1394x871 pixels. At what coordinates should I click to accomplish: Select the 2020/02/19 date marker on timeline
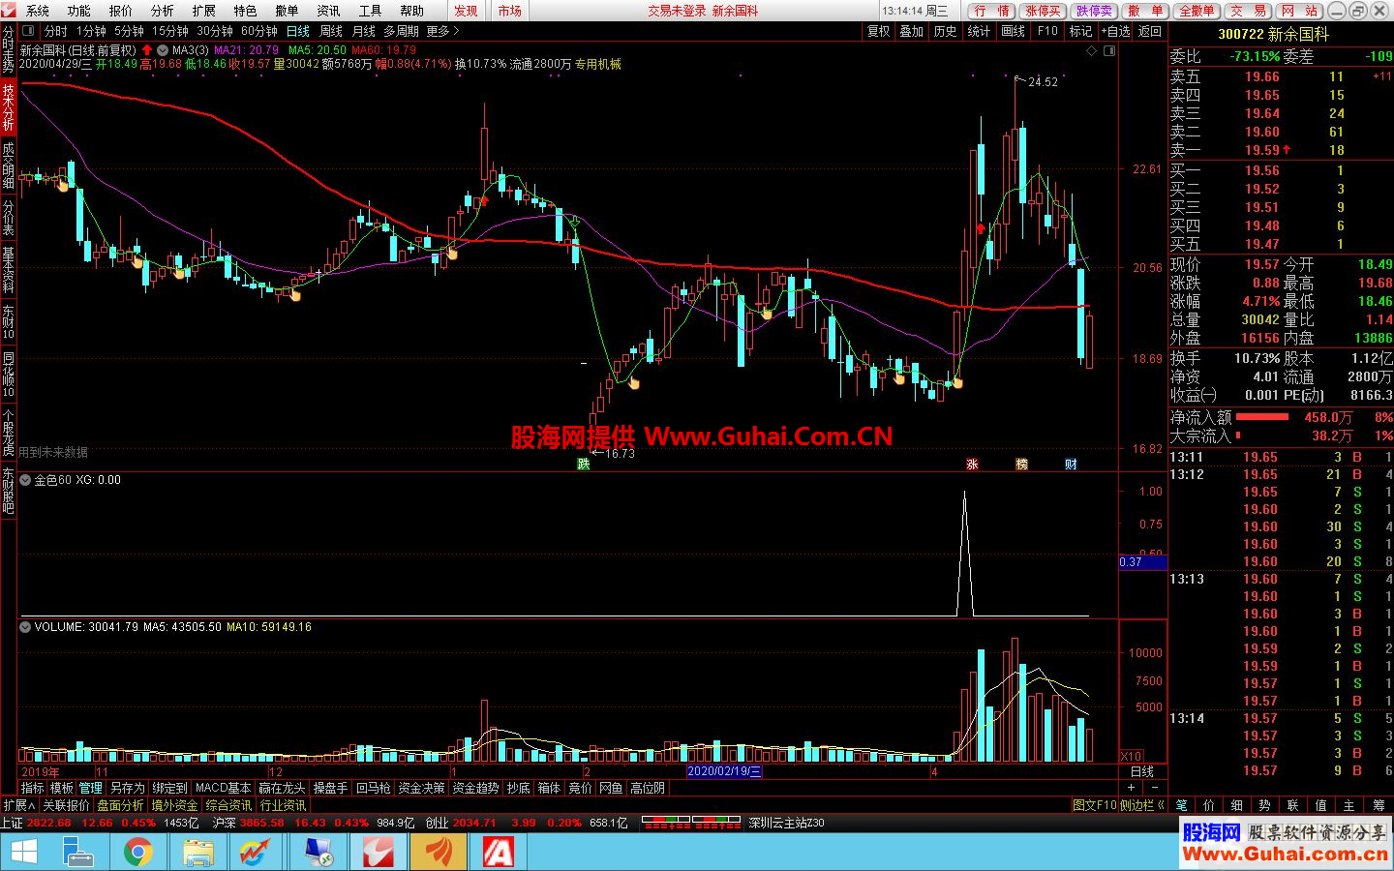(724, 771)
